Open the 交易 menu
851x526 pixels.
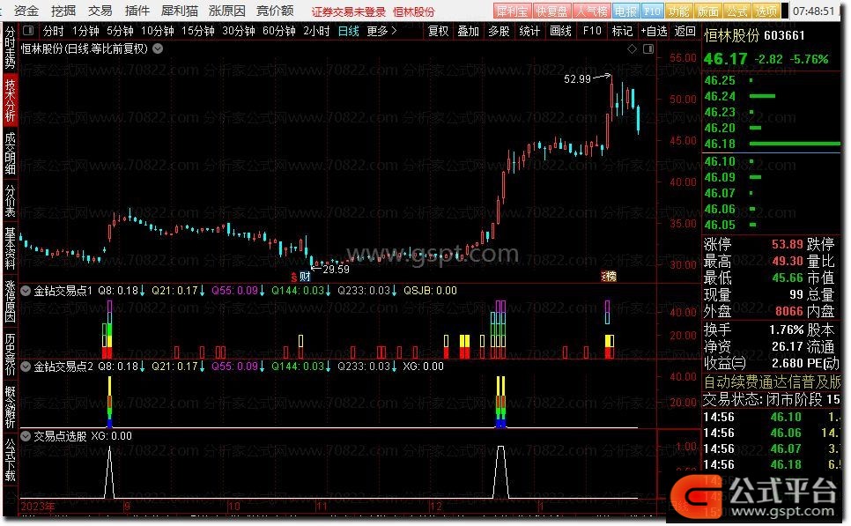pyautogui.click(x=100, y=11)
